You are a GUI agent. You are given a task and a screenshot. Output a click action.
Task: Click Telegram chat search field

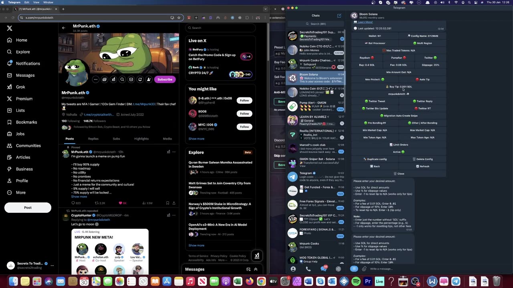click(315, 24)
